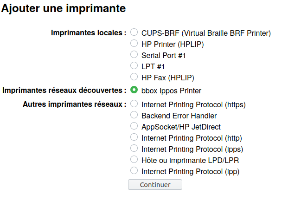Click the 'Backend Error Handler' text label
Screen dimensions: 301x208
(179, 115)
